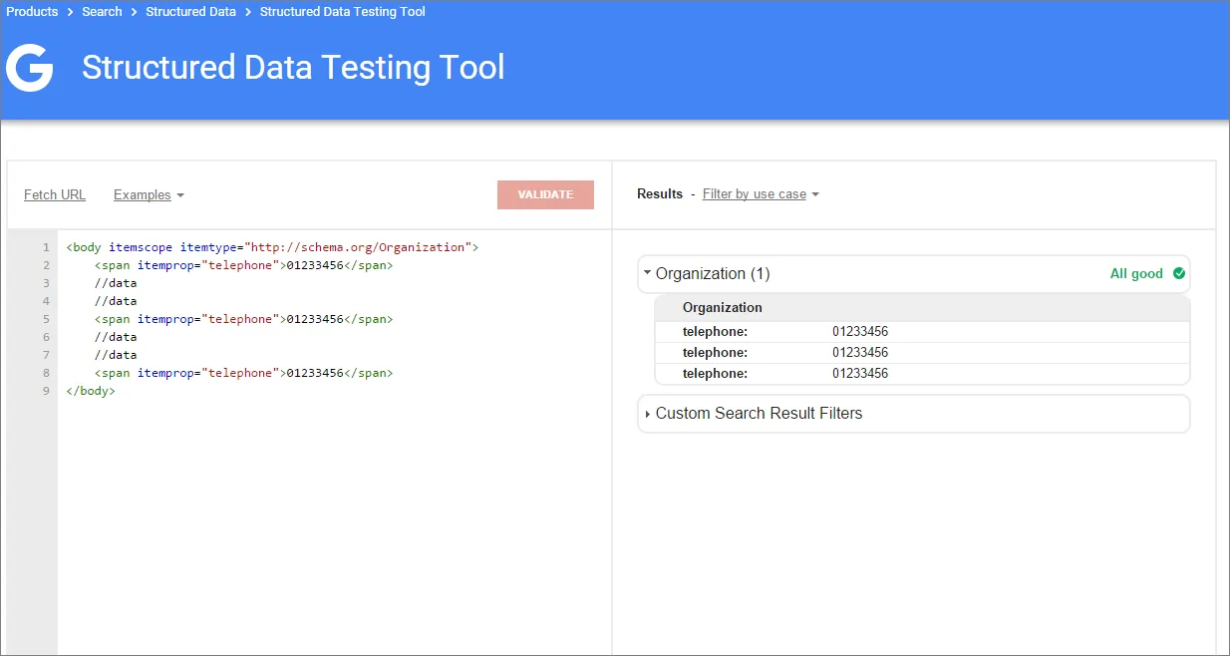Click line number 5 in code gutter
This screenshot has height=656, width=1230.
[x=46, y=319]
